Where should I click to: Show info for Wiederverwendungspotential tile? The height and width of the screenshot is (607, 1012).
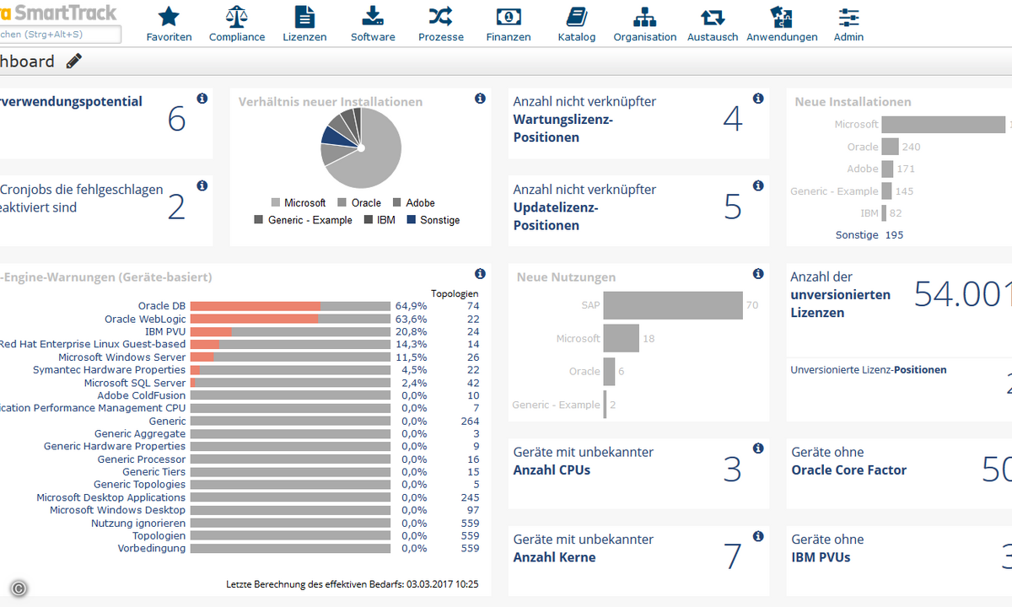pos(202,99)
